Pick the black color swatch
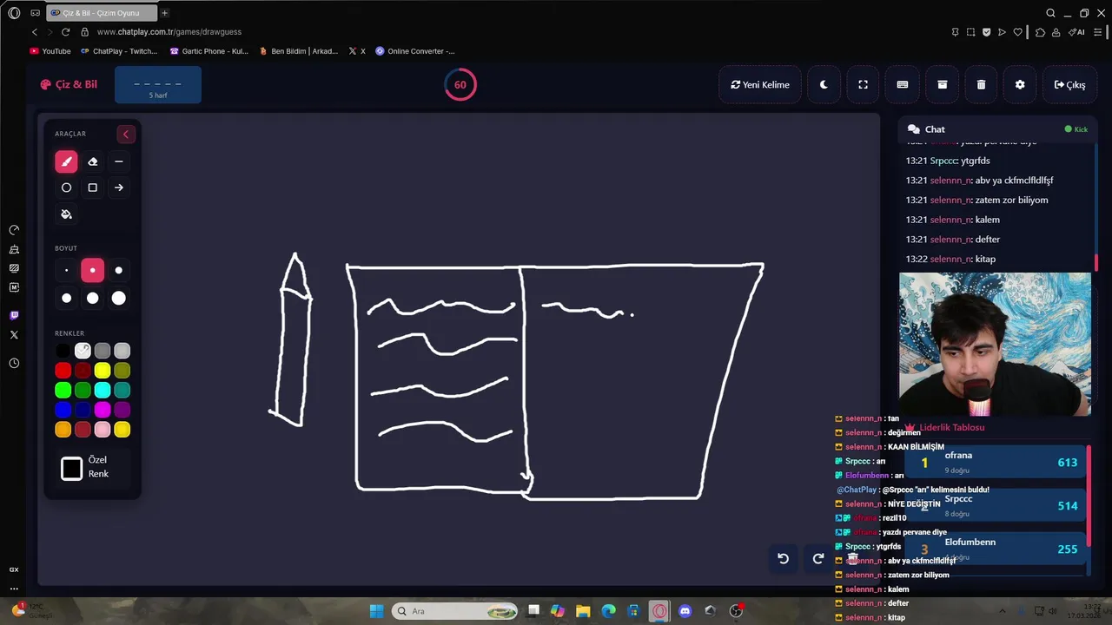This screenshot has height=625, width=1112. click(63, 351)
